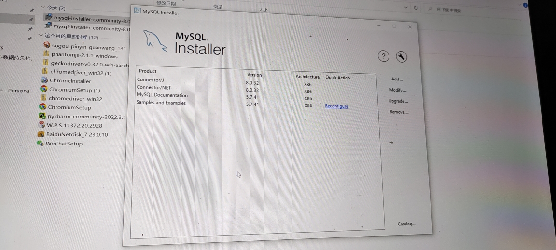
Task: Click the highlighted mysql-installer-community file icon
Action: click(x=49, y=17)
